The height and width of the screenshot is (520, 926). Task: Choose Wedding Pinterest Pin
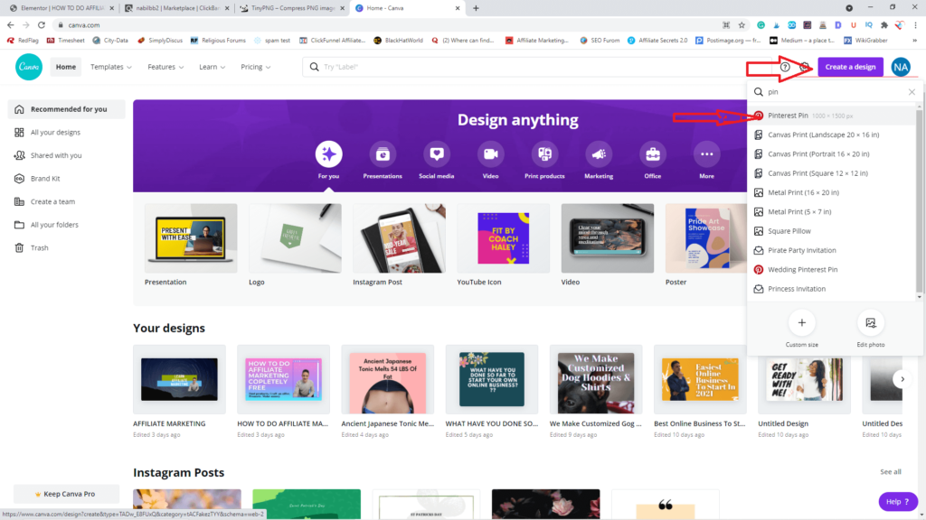(832, 269)
